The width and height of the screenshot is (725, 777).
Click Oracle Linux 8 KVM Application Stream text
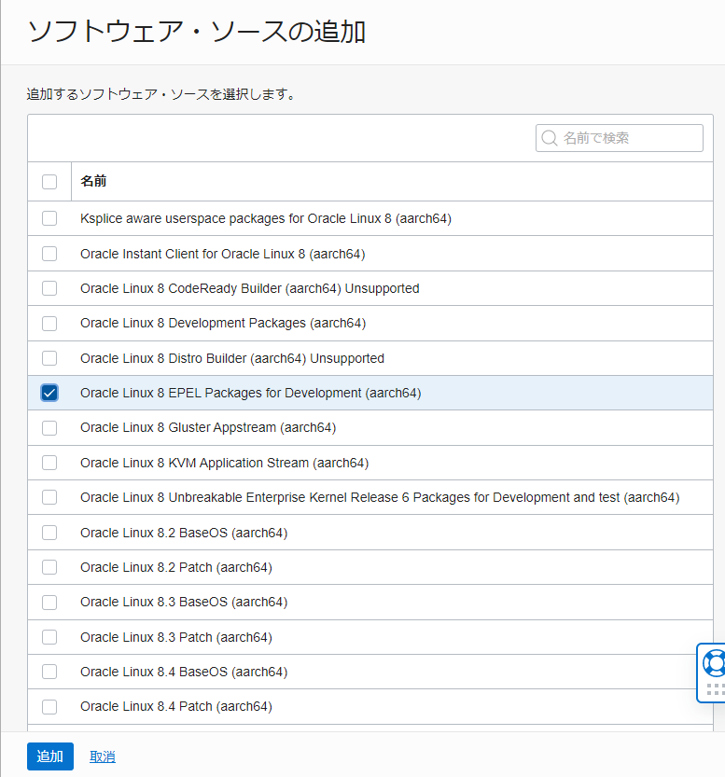(225, 463)
